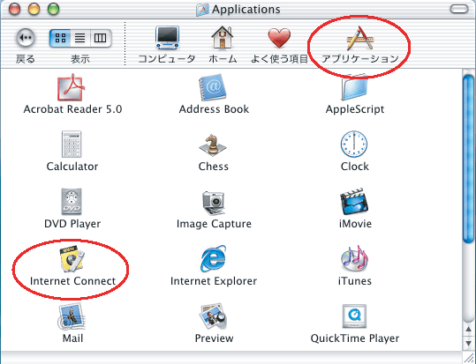Select the iTunes icon
Image resolution: width=476 pixels, height=364 pixels.
tap(354, 258)
